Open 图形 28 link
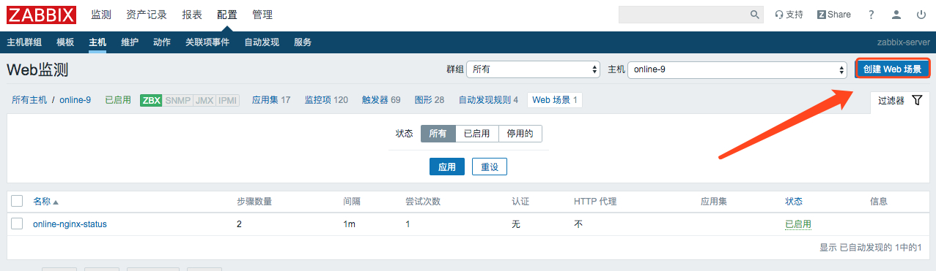936x271 pixels. point(430,100)
